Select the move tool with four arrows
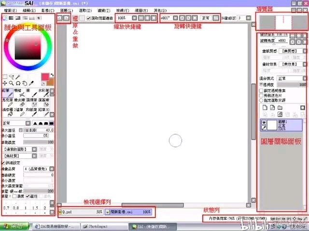 pyautogui.click(x=5, y=83)
